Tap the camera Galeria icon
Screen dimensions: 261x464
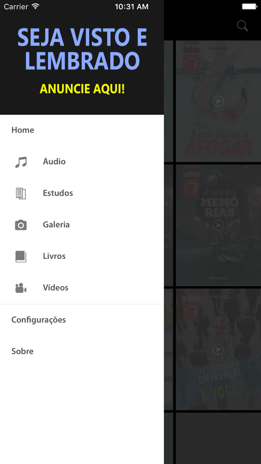click(21, 225)
